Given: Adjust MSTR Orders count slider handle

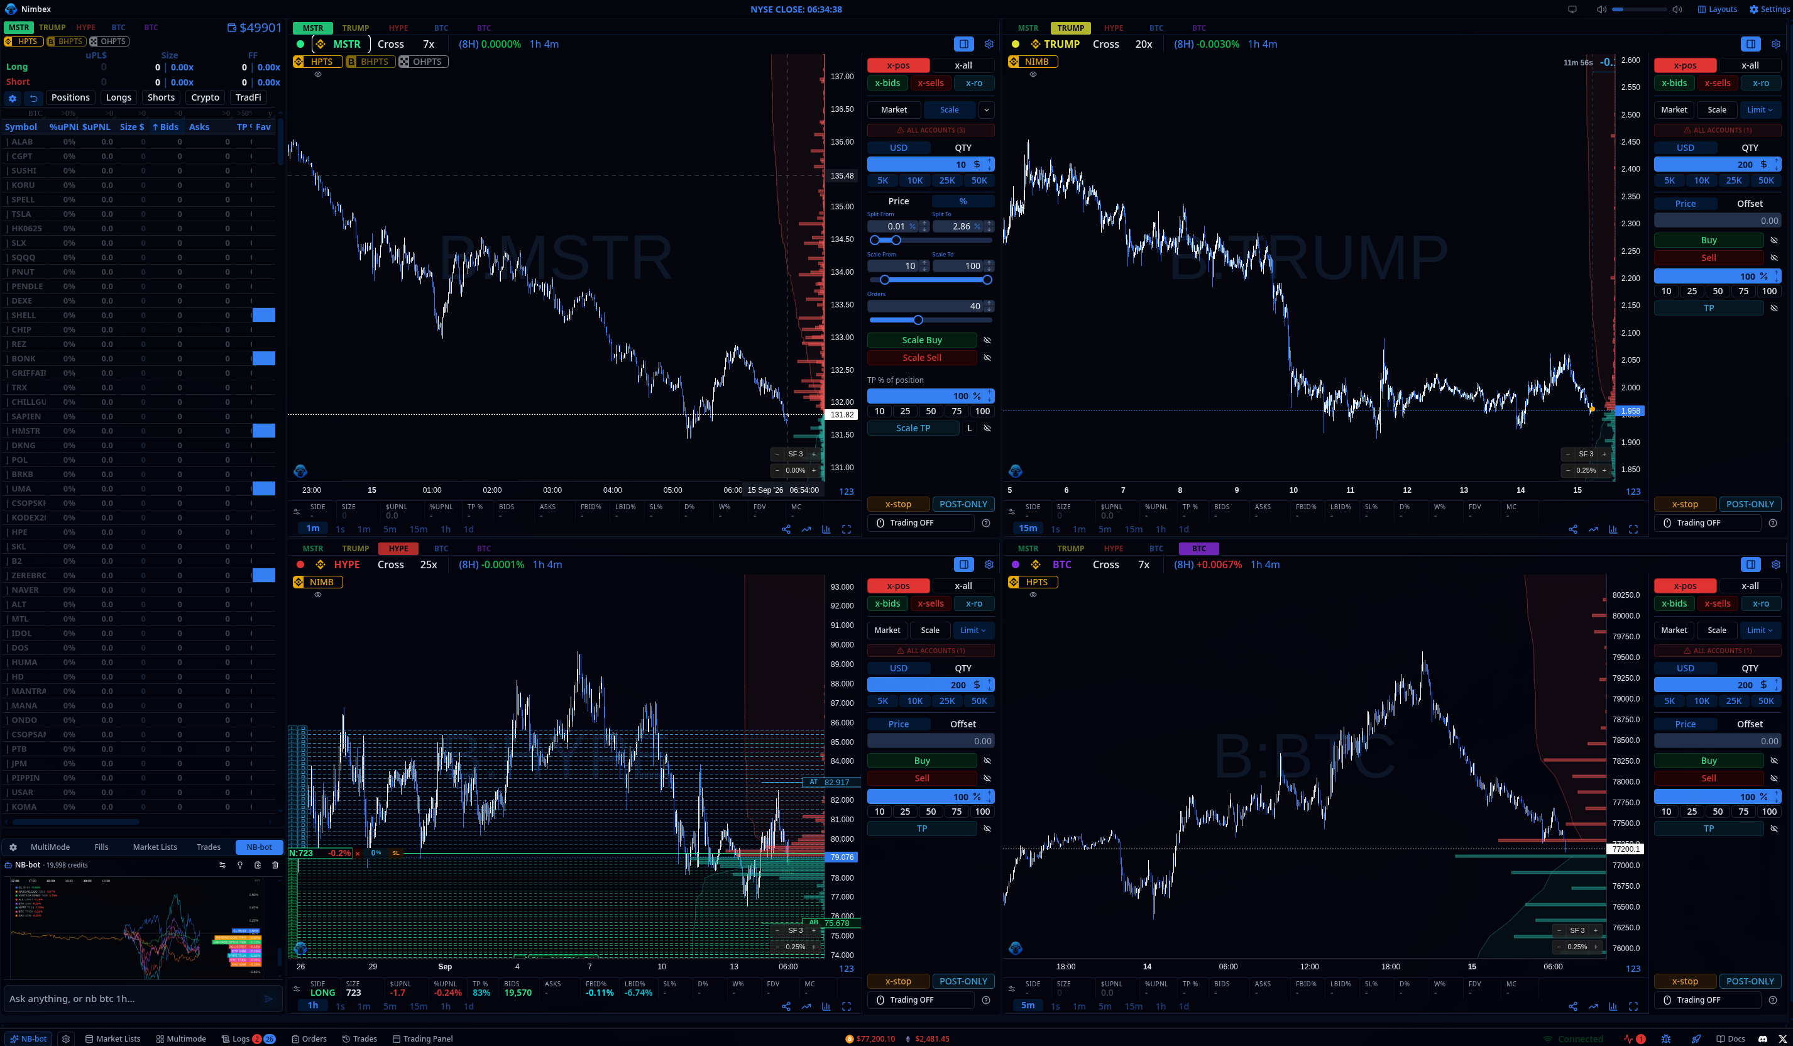Looking at the screenshot, I should pos(918,320).
